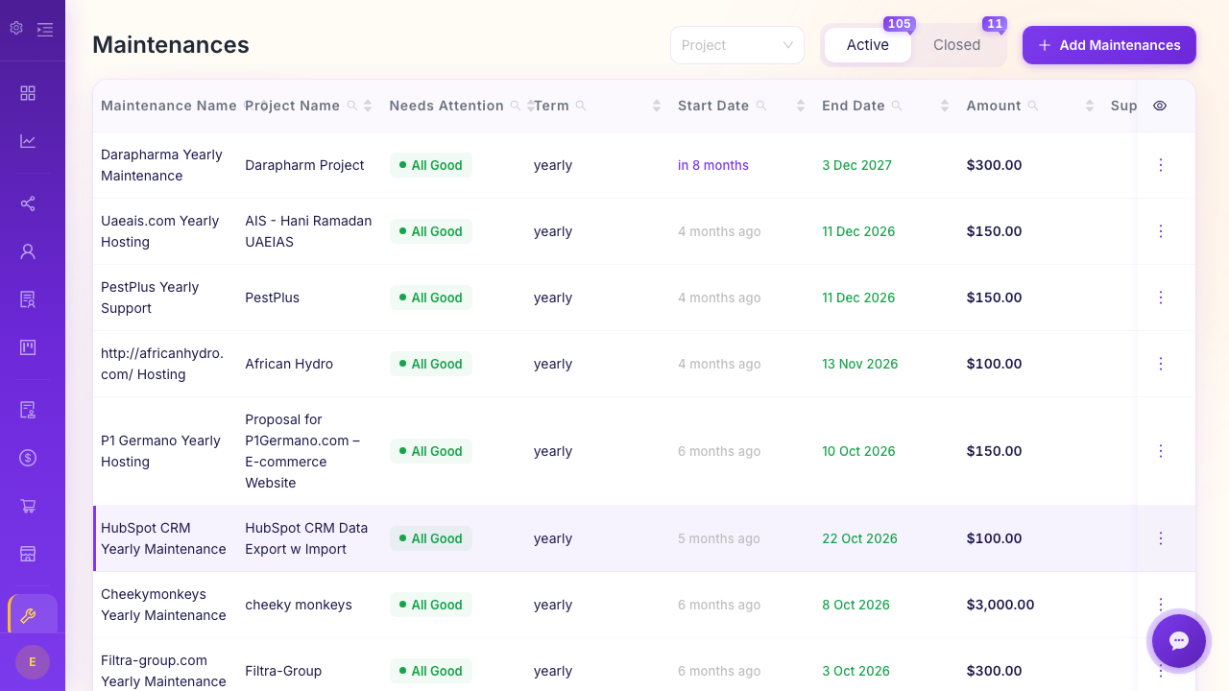Search the Maintenance Name column via its magnifier

(x=244, y=106)
